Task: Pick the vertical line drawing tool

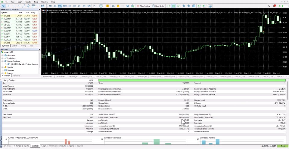Action: [14, 6]
